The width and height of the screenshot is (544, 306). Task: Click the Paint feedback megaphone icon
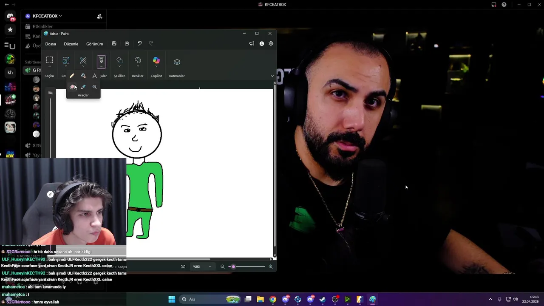[252, 43]
